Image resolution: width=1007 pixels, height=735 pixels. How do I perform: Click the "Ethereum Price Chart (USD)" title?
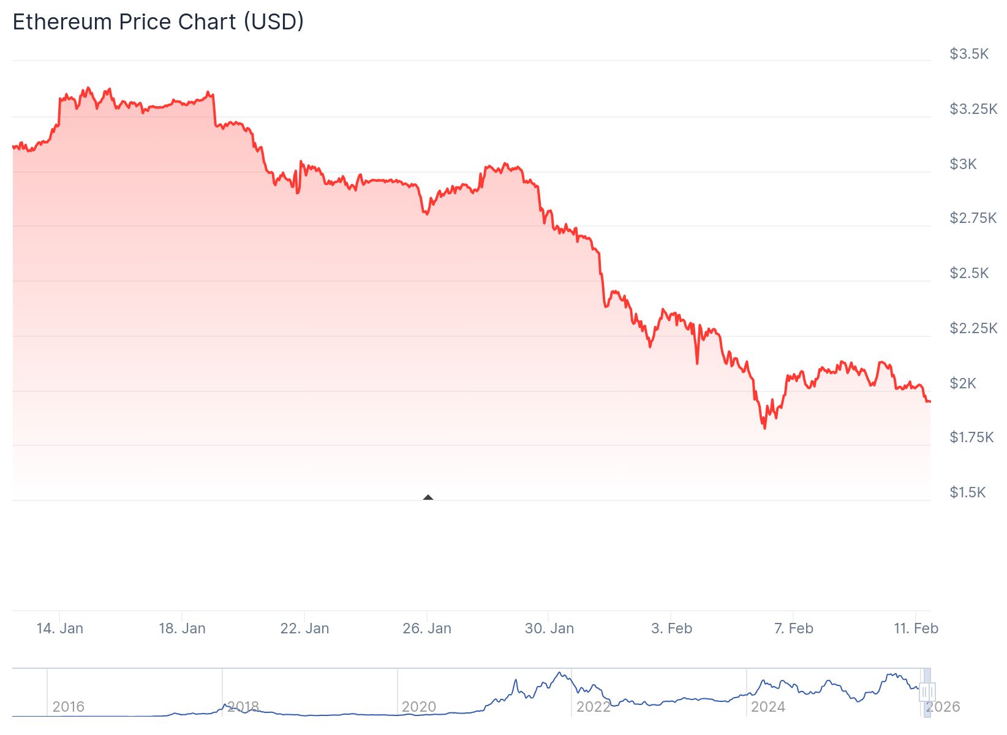click(x=158, y=21)
